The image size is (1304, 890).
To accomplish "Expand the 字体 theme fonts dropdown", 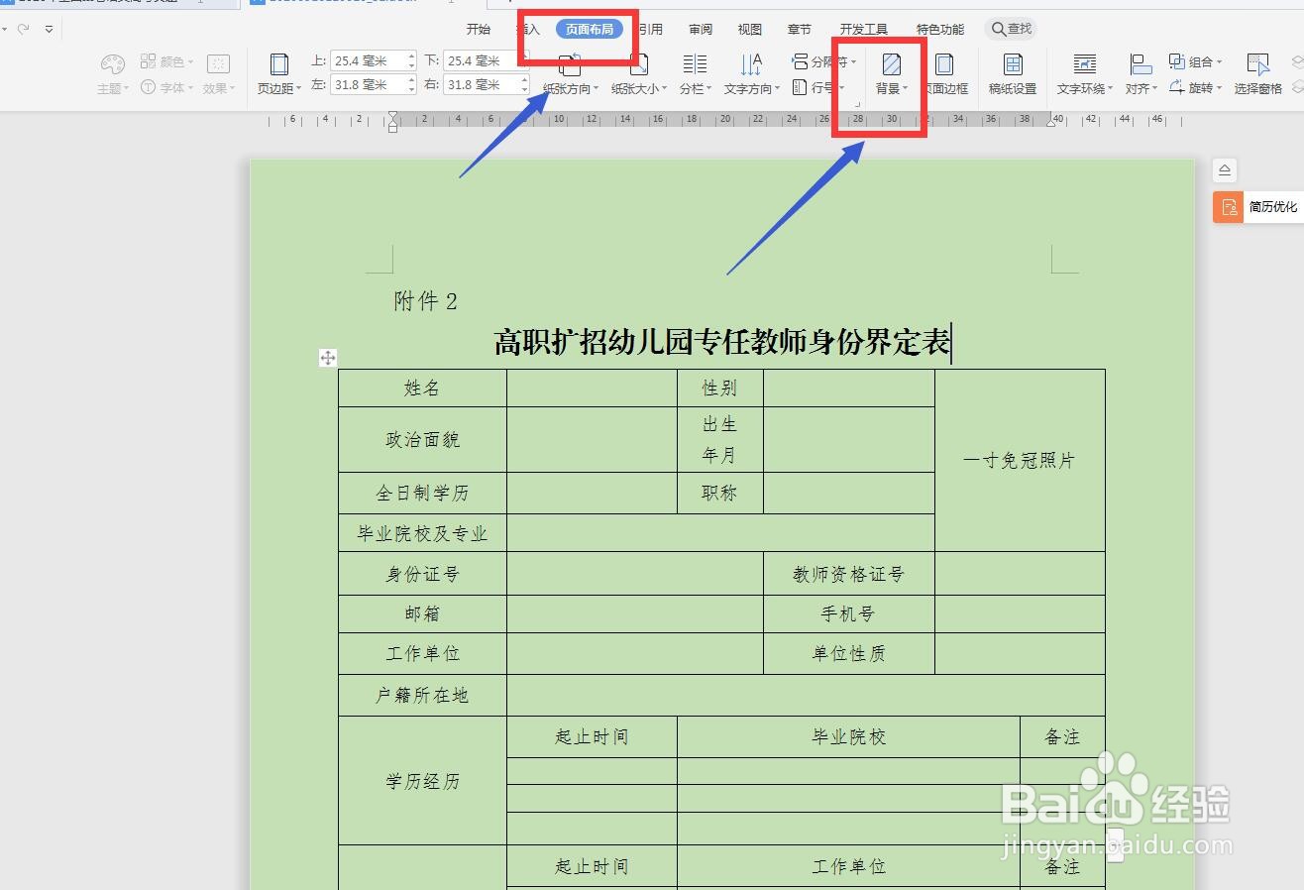I will 167,87.
